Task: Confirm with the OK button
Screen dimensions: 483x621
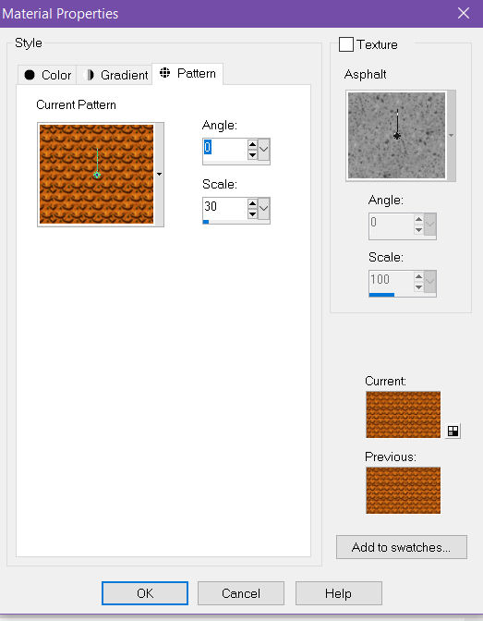Action: pyautogui.click(x=145, y=593)
